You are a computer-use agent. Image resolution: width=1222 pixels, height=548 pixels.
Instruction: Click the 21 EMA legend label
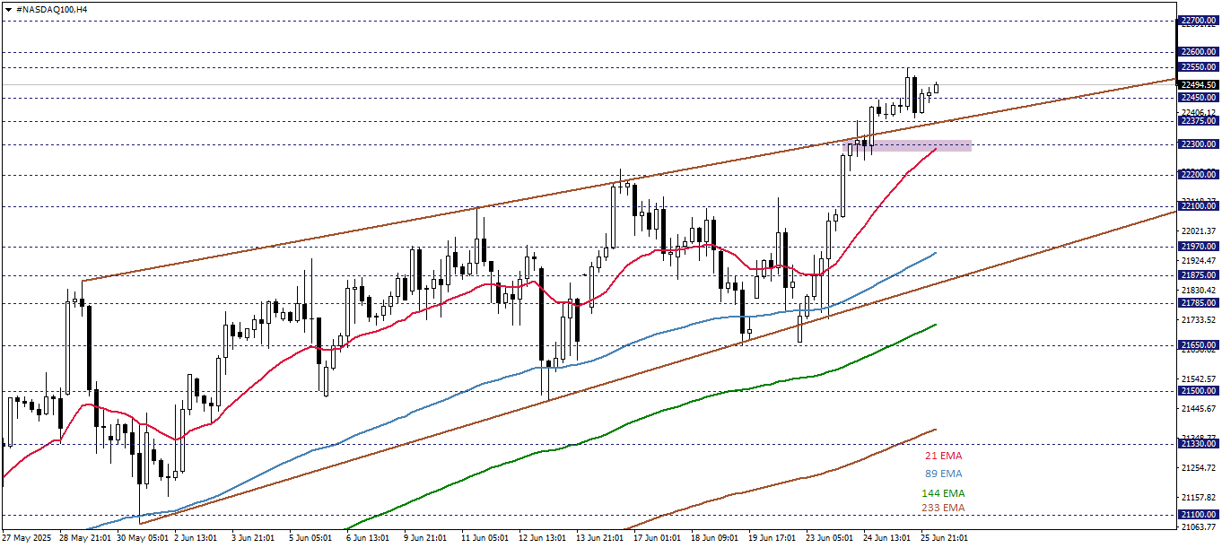[x=944, y=457]
